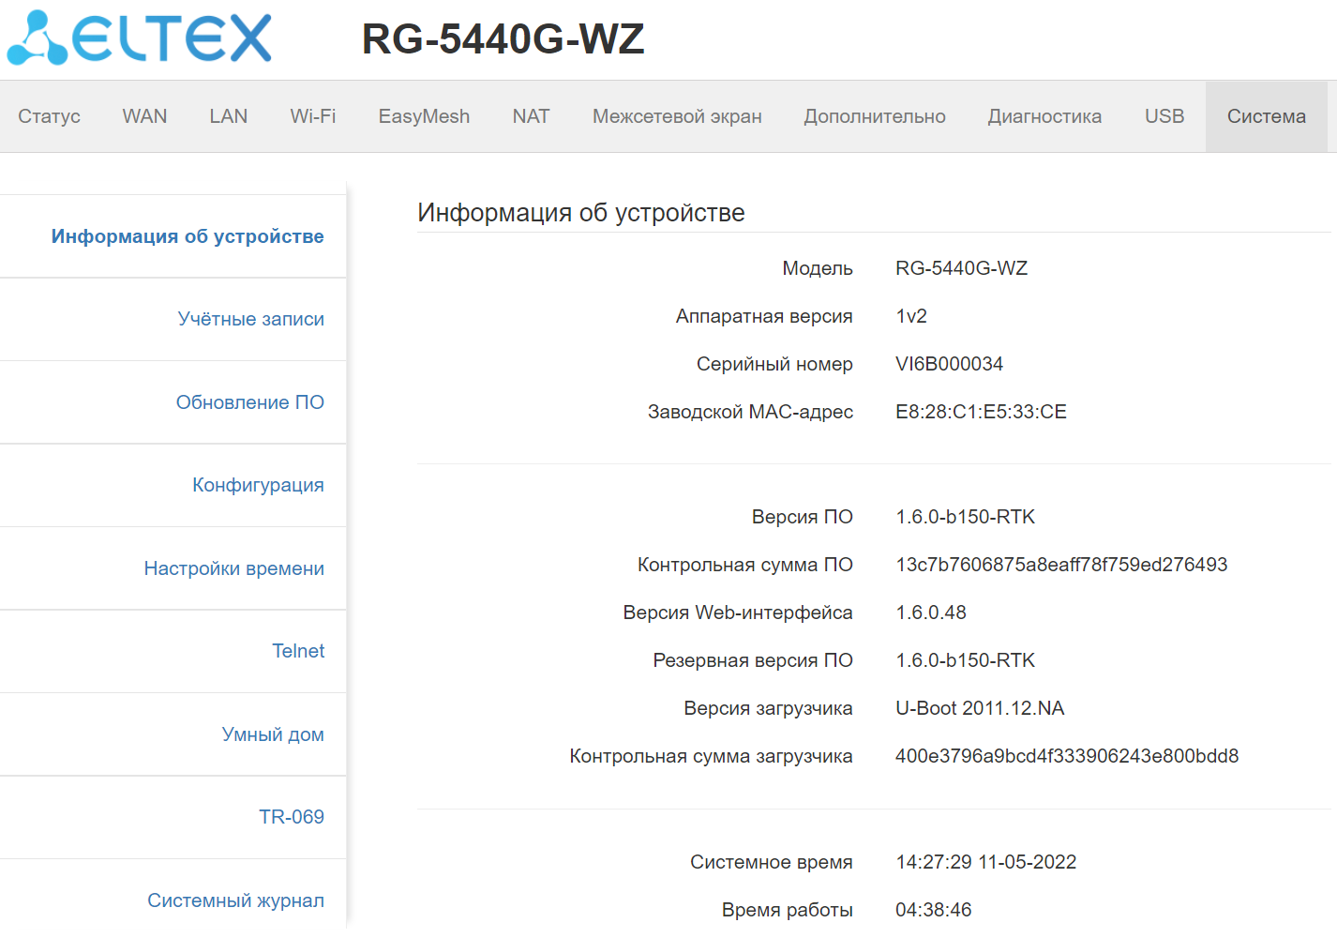The width and height of the screenshot is (1337, 938).
Task: Click MAC address E8:28:C1:E5:33:CE
Action: point(981,412)
